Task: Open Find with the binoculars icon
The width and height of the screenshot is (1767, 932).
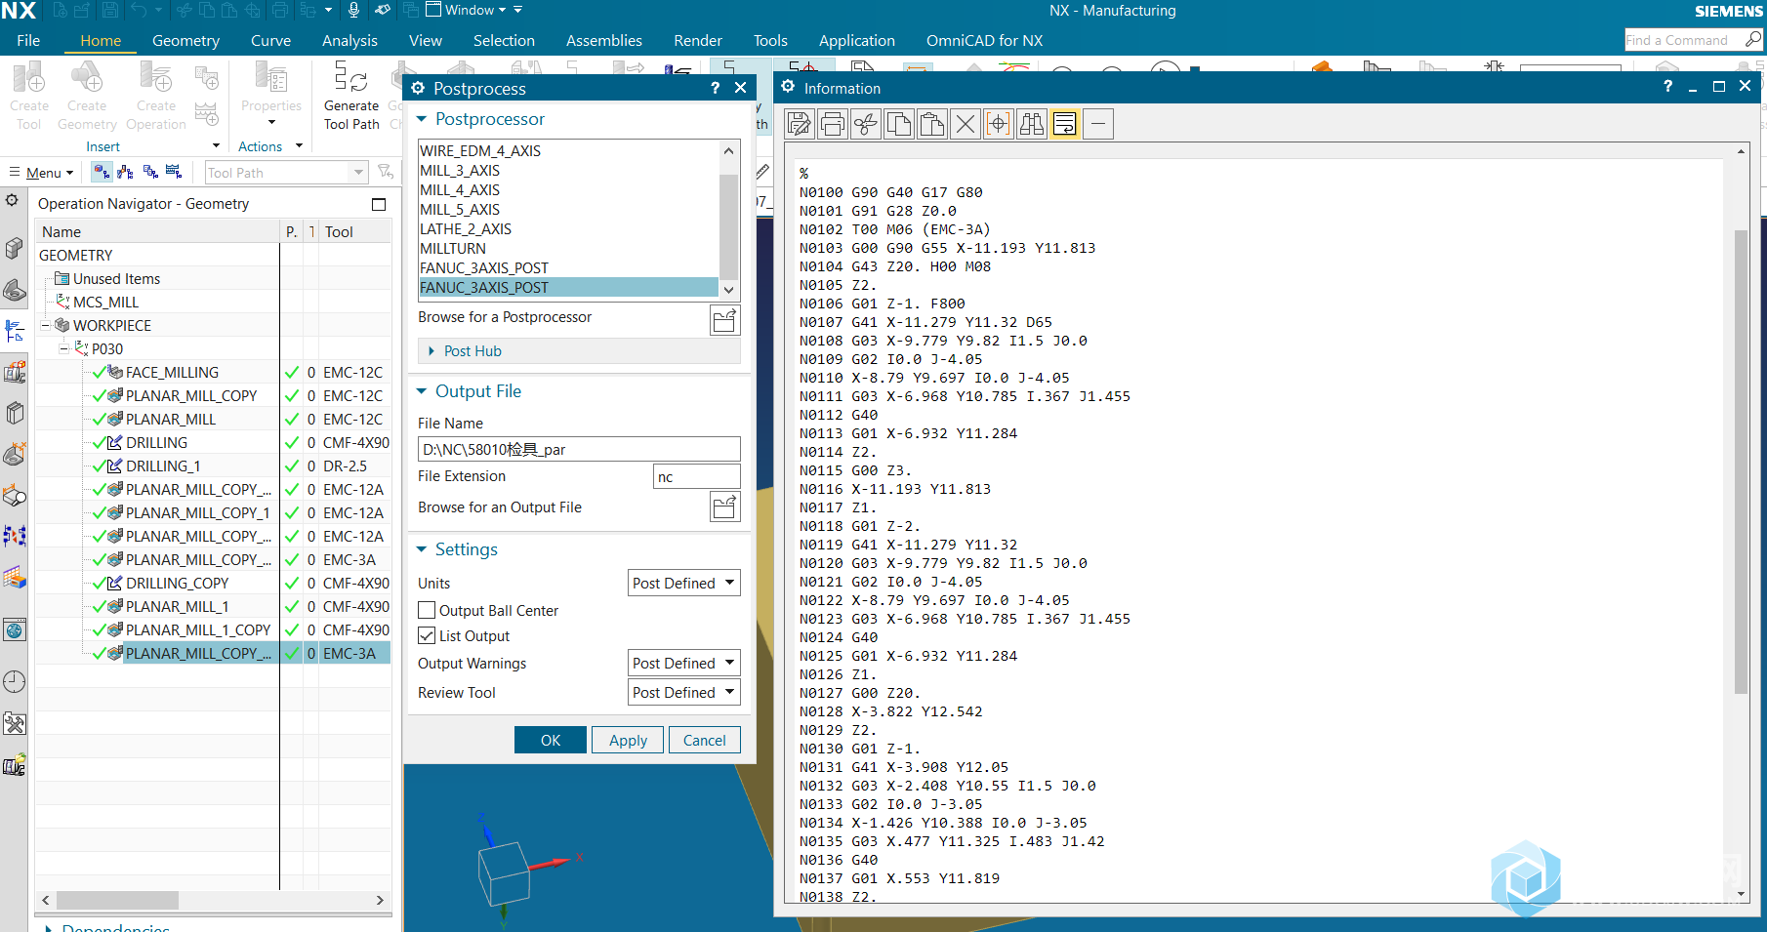Action: [x=1032, y=124]
